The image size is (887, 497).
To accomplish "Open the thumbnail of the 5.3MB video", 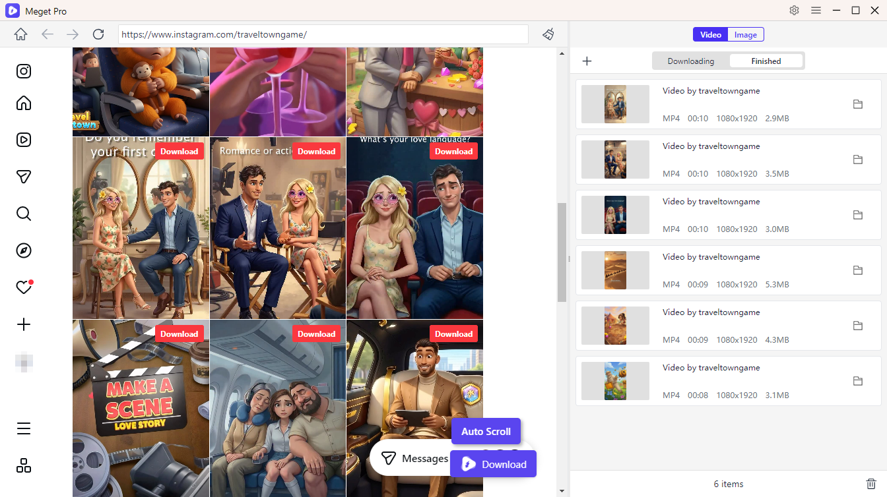I will 614,270.
